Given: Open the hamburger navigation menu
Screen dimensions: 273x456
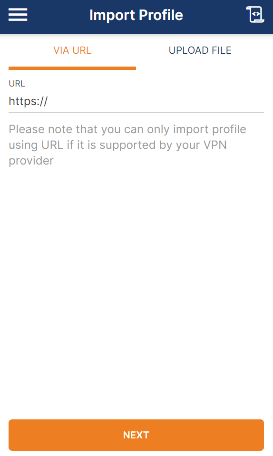Looking at the screenshot, I should (18, 15).
